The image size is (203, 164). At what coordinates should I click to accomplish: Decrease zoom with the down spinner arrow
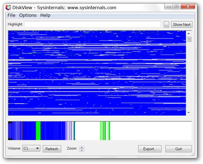(x=82, y=150)
